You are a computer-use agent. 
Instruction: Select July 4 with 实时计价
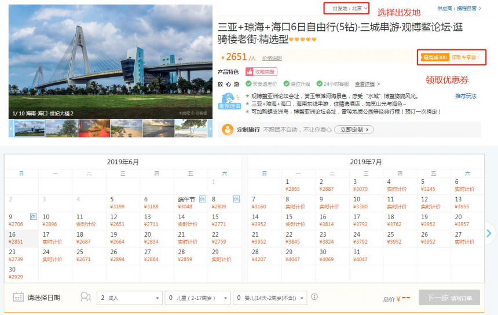coord(400,186)
